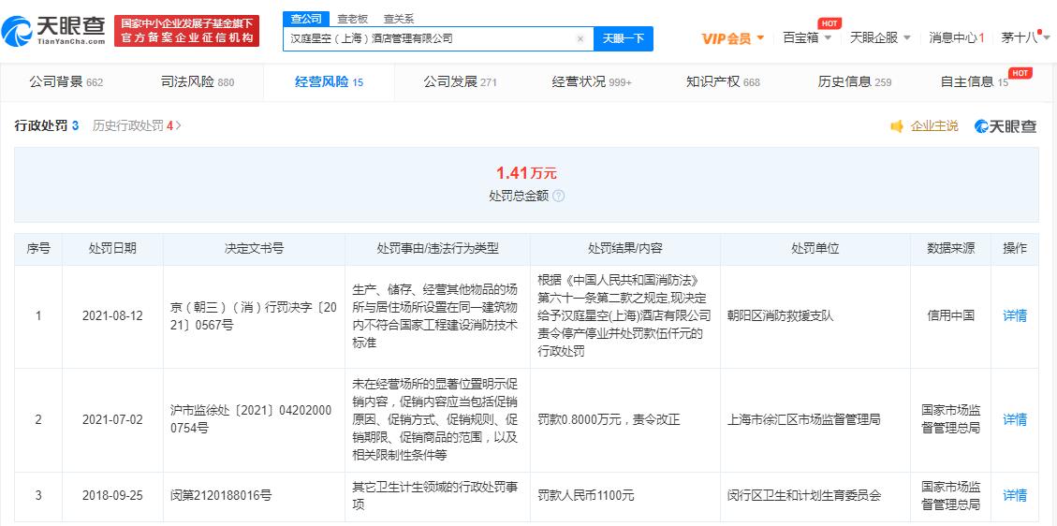Click the 处罚结果/内容 column header
The image size is (1057, 526).
coord(624,249)
